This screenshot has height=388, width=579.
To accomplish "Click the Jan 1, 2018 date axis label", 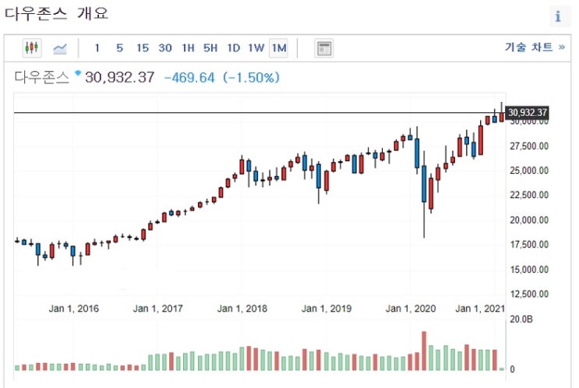I will click(x=242, y=309).
